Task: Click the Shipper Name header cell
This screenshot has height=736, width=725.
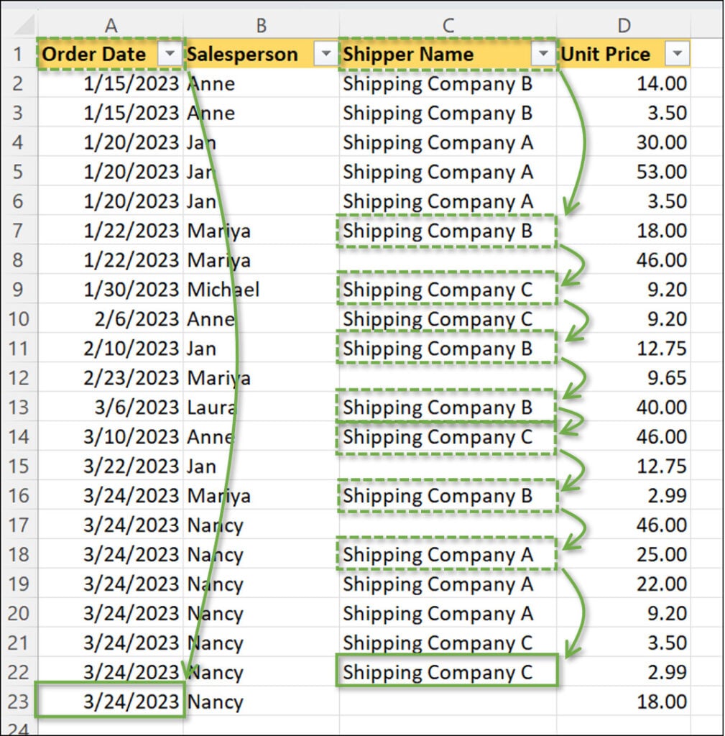Action: click(431, 55)
